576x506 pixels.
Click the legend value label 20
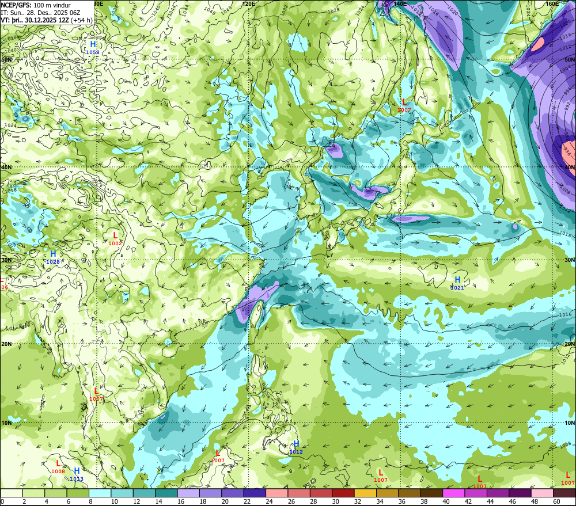point(225,501)
